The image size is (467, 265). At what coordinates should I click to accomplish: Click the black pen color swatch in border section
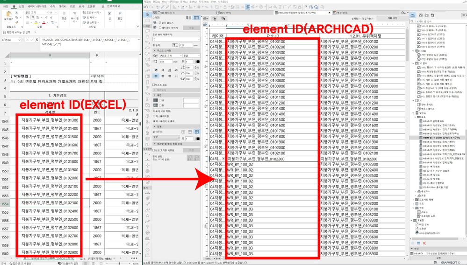[x=198, y=139]
